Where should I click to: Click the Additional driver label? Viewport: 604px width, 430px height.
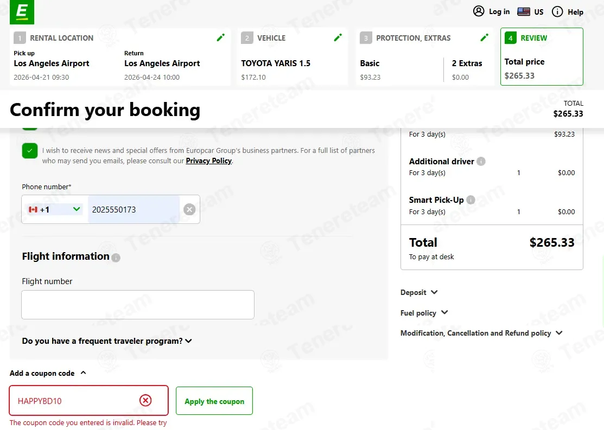[441, 161]
